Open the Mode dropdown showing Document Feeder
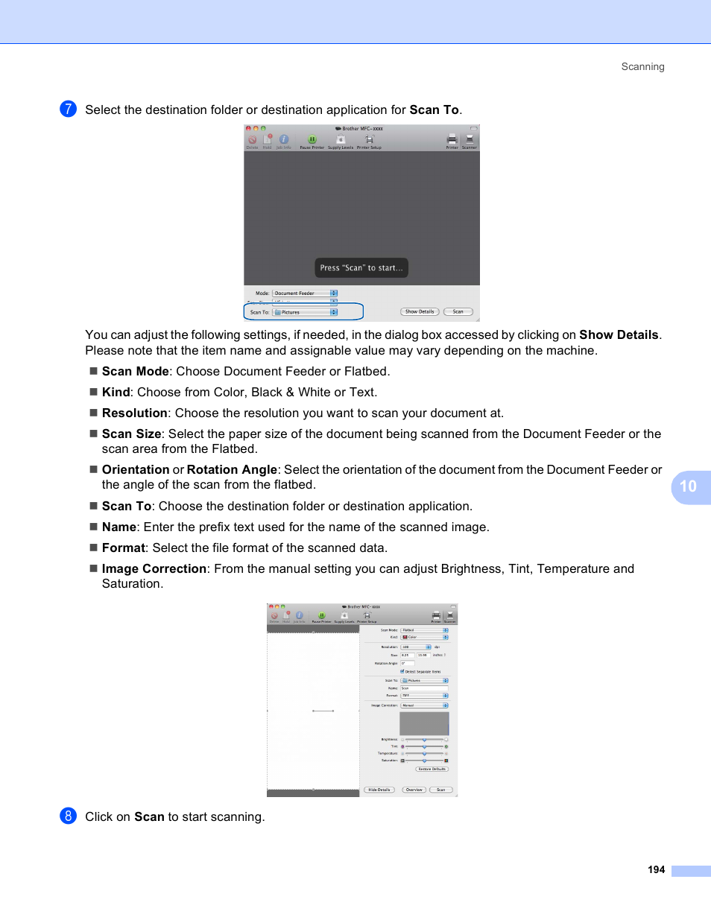711x920 pixels. [305, 294]
